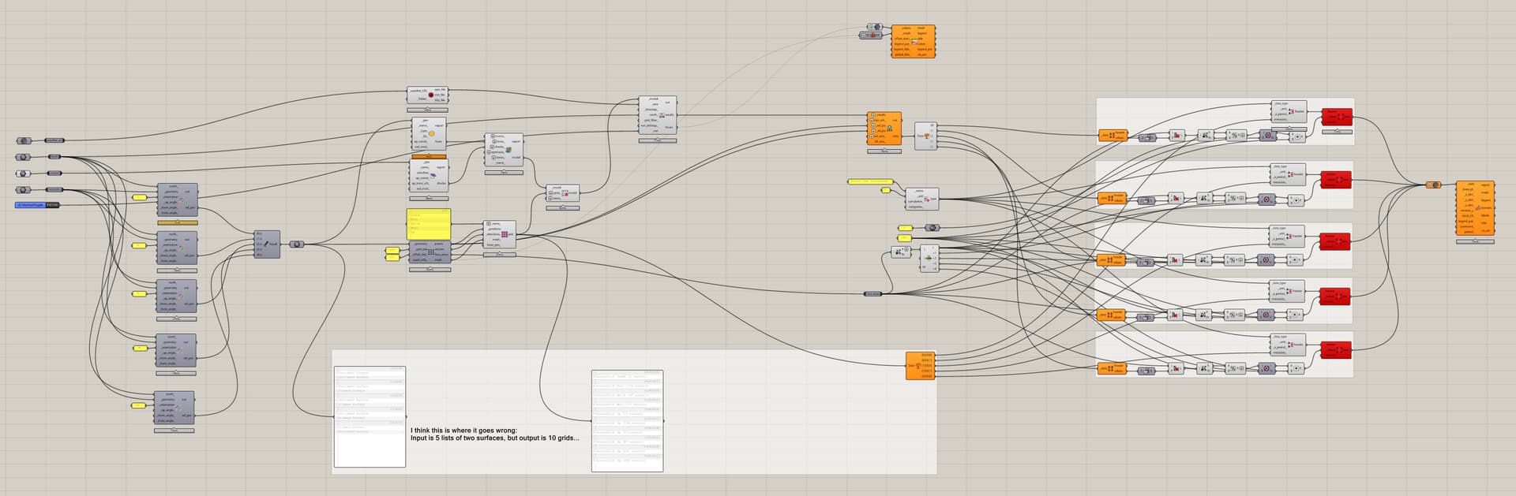Click the topmost red error component

pos(1336,117)
